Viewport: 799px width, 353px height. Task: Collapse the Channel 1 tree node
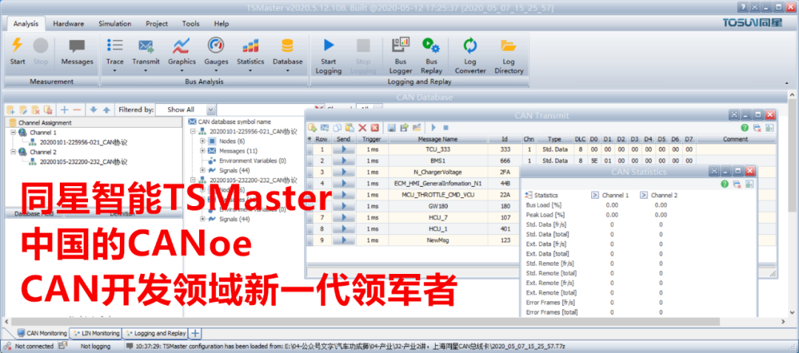(13, 132)
